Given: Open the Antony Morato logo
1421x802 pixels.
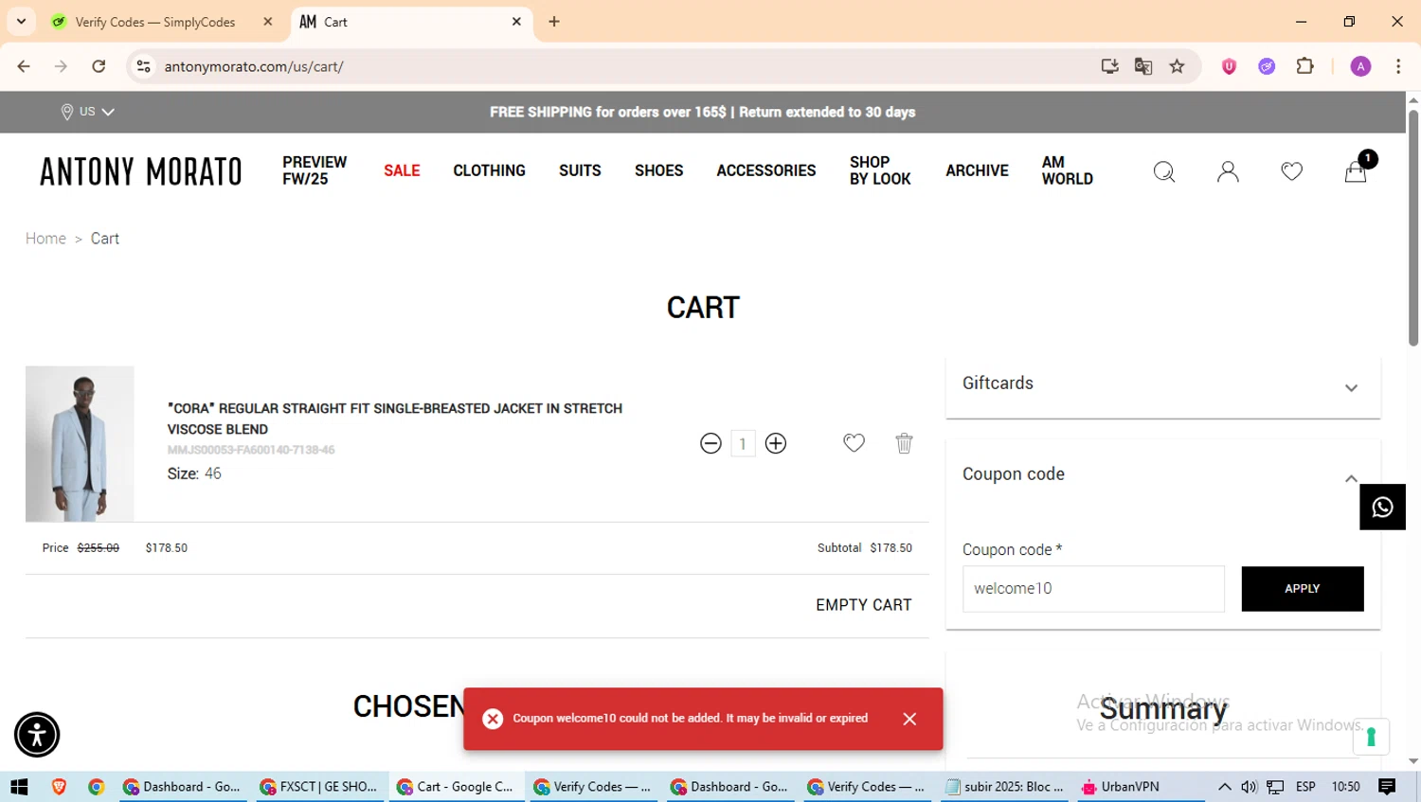Looking at the screenshot, I should coord(140,171).
